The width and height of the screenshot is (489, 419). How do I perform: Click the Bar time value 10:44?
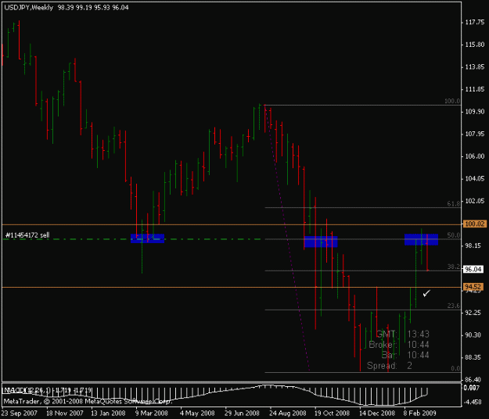click(419, 355)
